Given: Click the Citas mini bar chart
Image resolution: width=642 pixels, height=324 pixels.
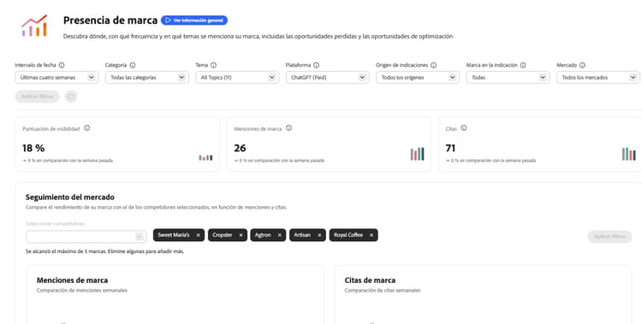Looking at the screenshot, I should click(x=628, y=154).
